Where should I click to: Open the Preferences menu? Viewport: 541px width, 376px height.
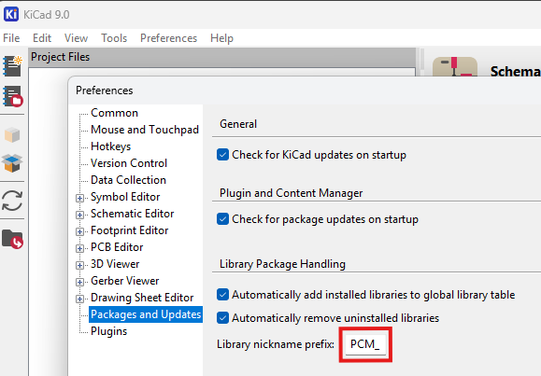(x=168, y=38)
